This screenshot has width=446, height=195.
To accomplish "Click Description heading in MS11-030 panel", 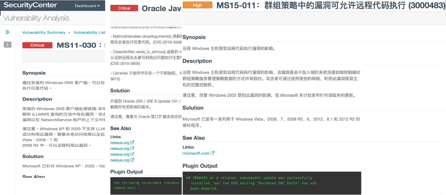I will click(37, 99).
